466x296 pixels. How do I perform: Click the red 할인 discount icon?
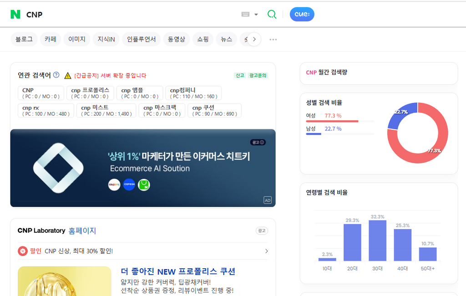click(x=23, y=251)
